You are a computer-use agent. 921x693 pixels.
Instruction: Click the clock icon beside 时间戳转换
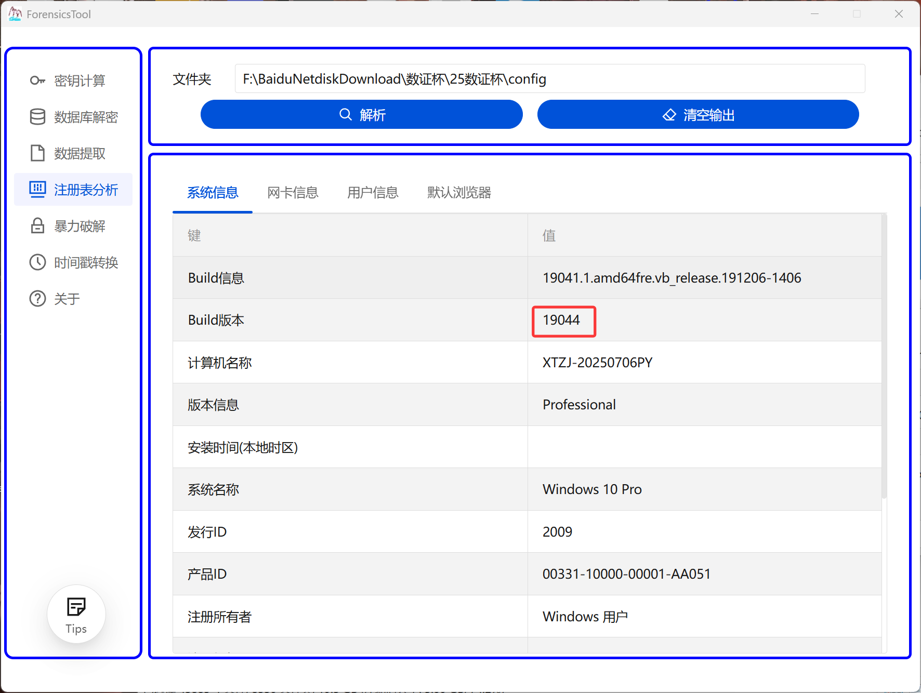click(37, 262)
